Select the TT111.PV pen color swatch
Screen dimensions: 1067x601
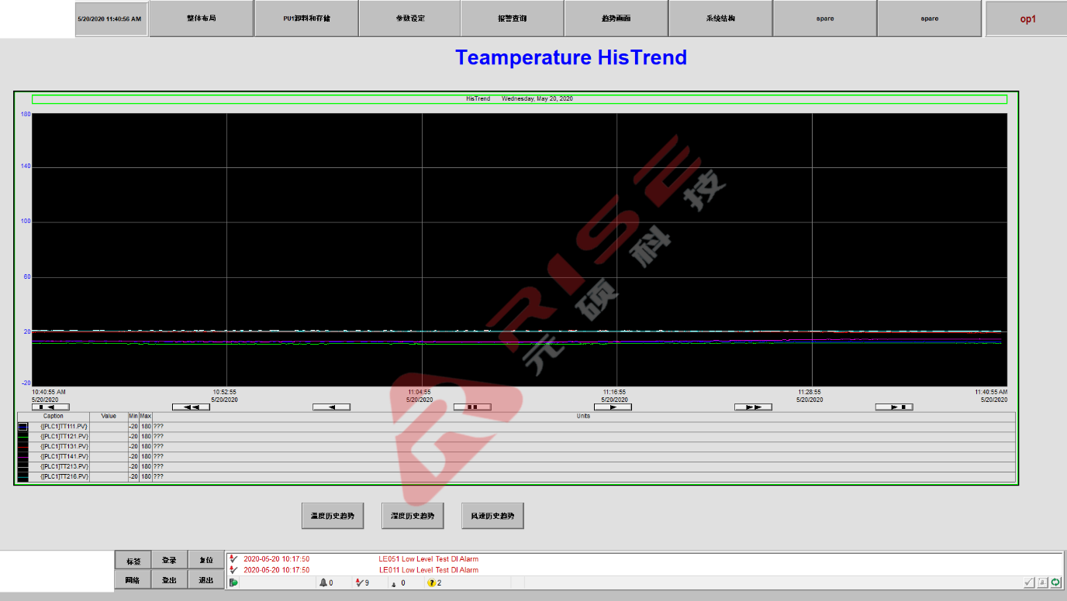point(22,427)
